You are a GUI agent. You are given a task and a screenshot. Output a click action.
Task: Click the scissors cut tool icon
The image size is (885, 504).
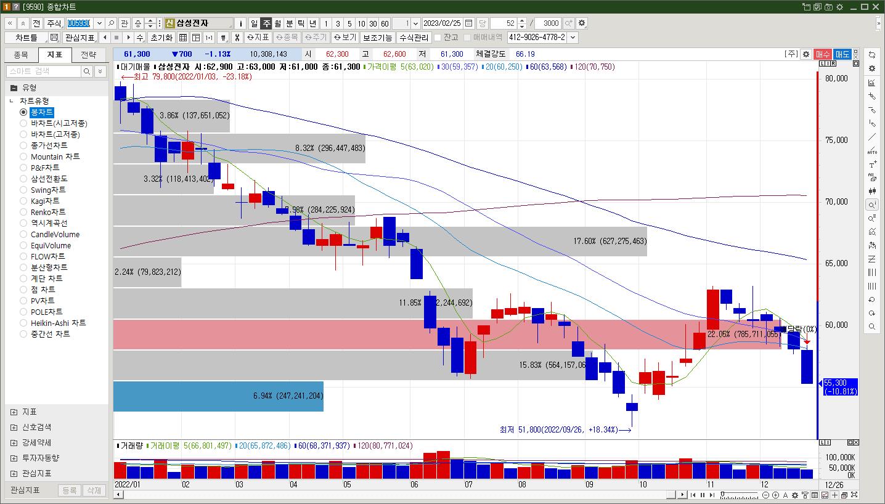[237, 38]
